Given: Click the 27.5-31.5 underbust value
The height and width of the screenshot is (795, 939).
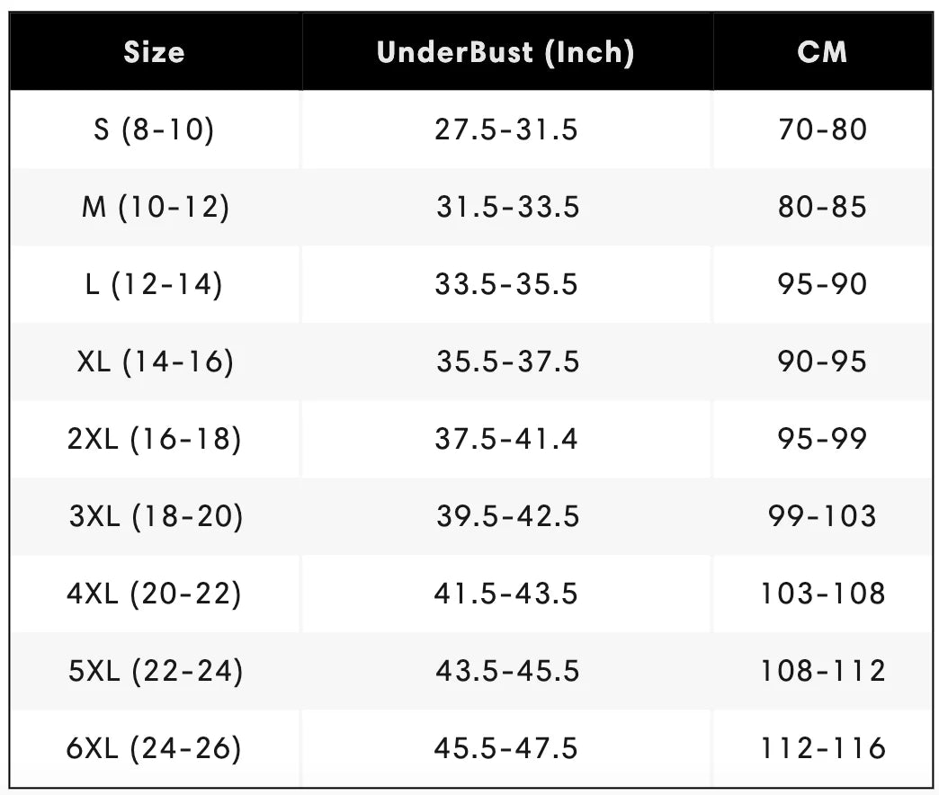Looking at the screenshot, I should [x=506, y=130].
